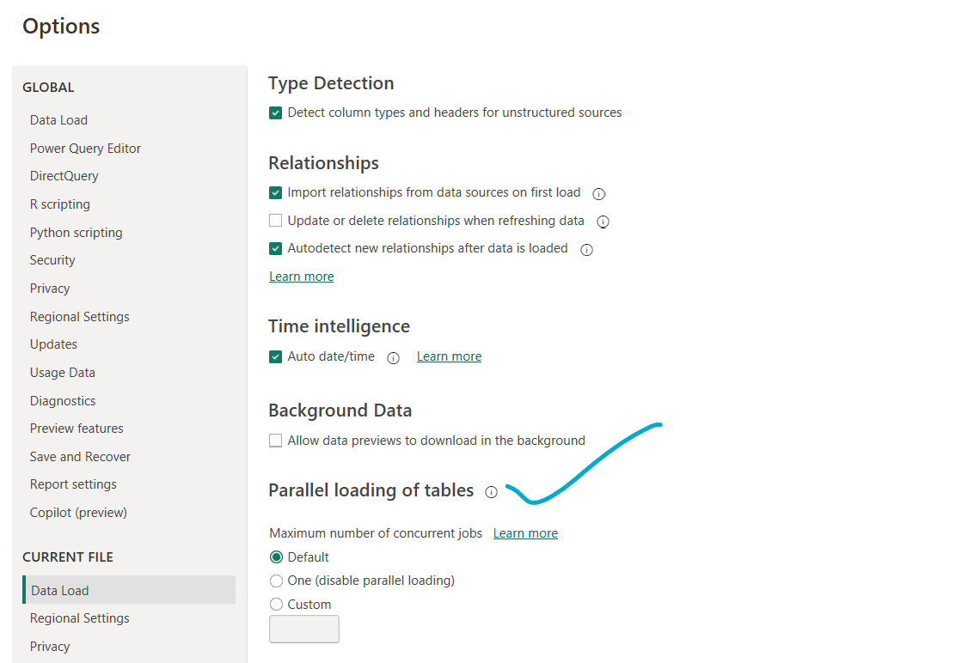Image resolution: width=968 pixels, height=663 pixels.
Task: Enable Allow data previews to download in background
Action: click(275, 441)
